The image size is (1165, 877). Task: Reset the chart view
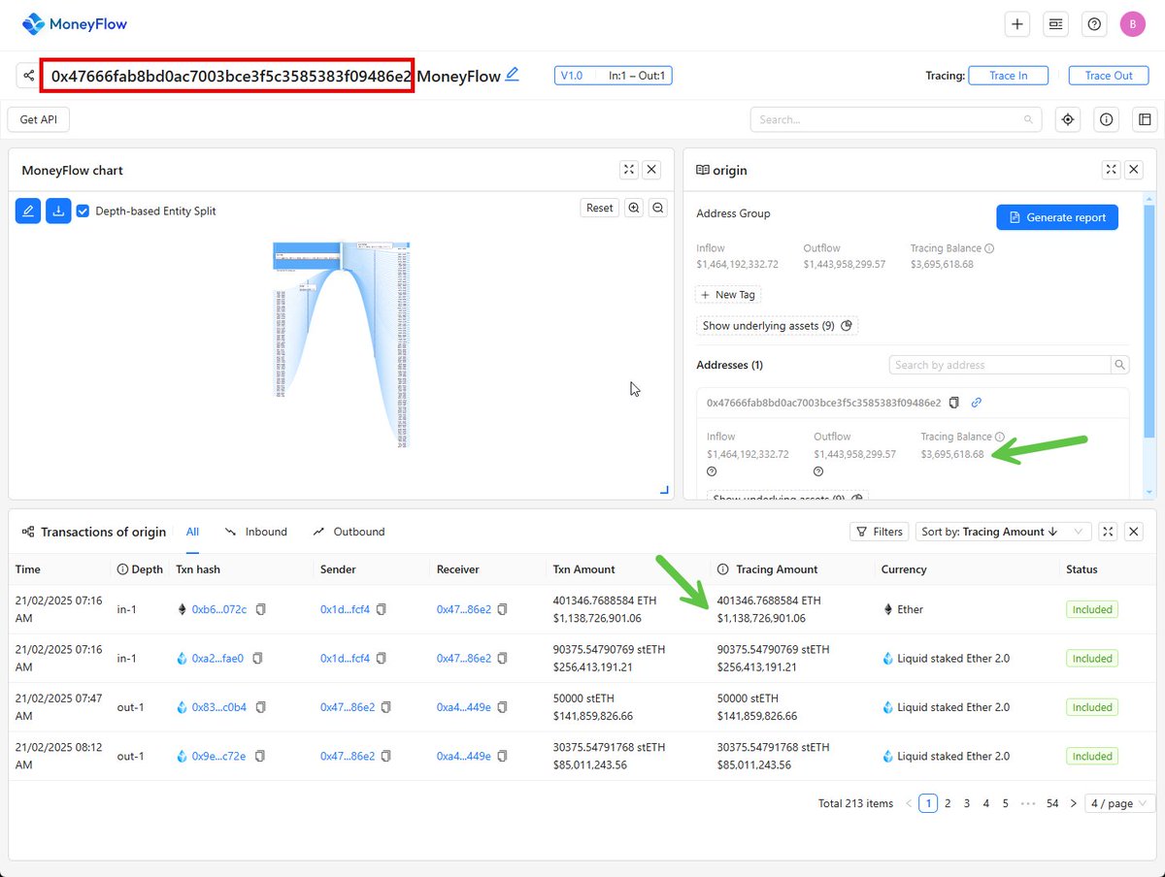coord(600,208)
